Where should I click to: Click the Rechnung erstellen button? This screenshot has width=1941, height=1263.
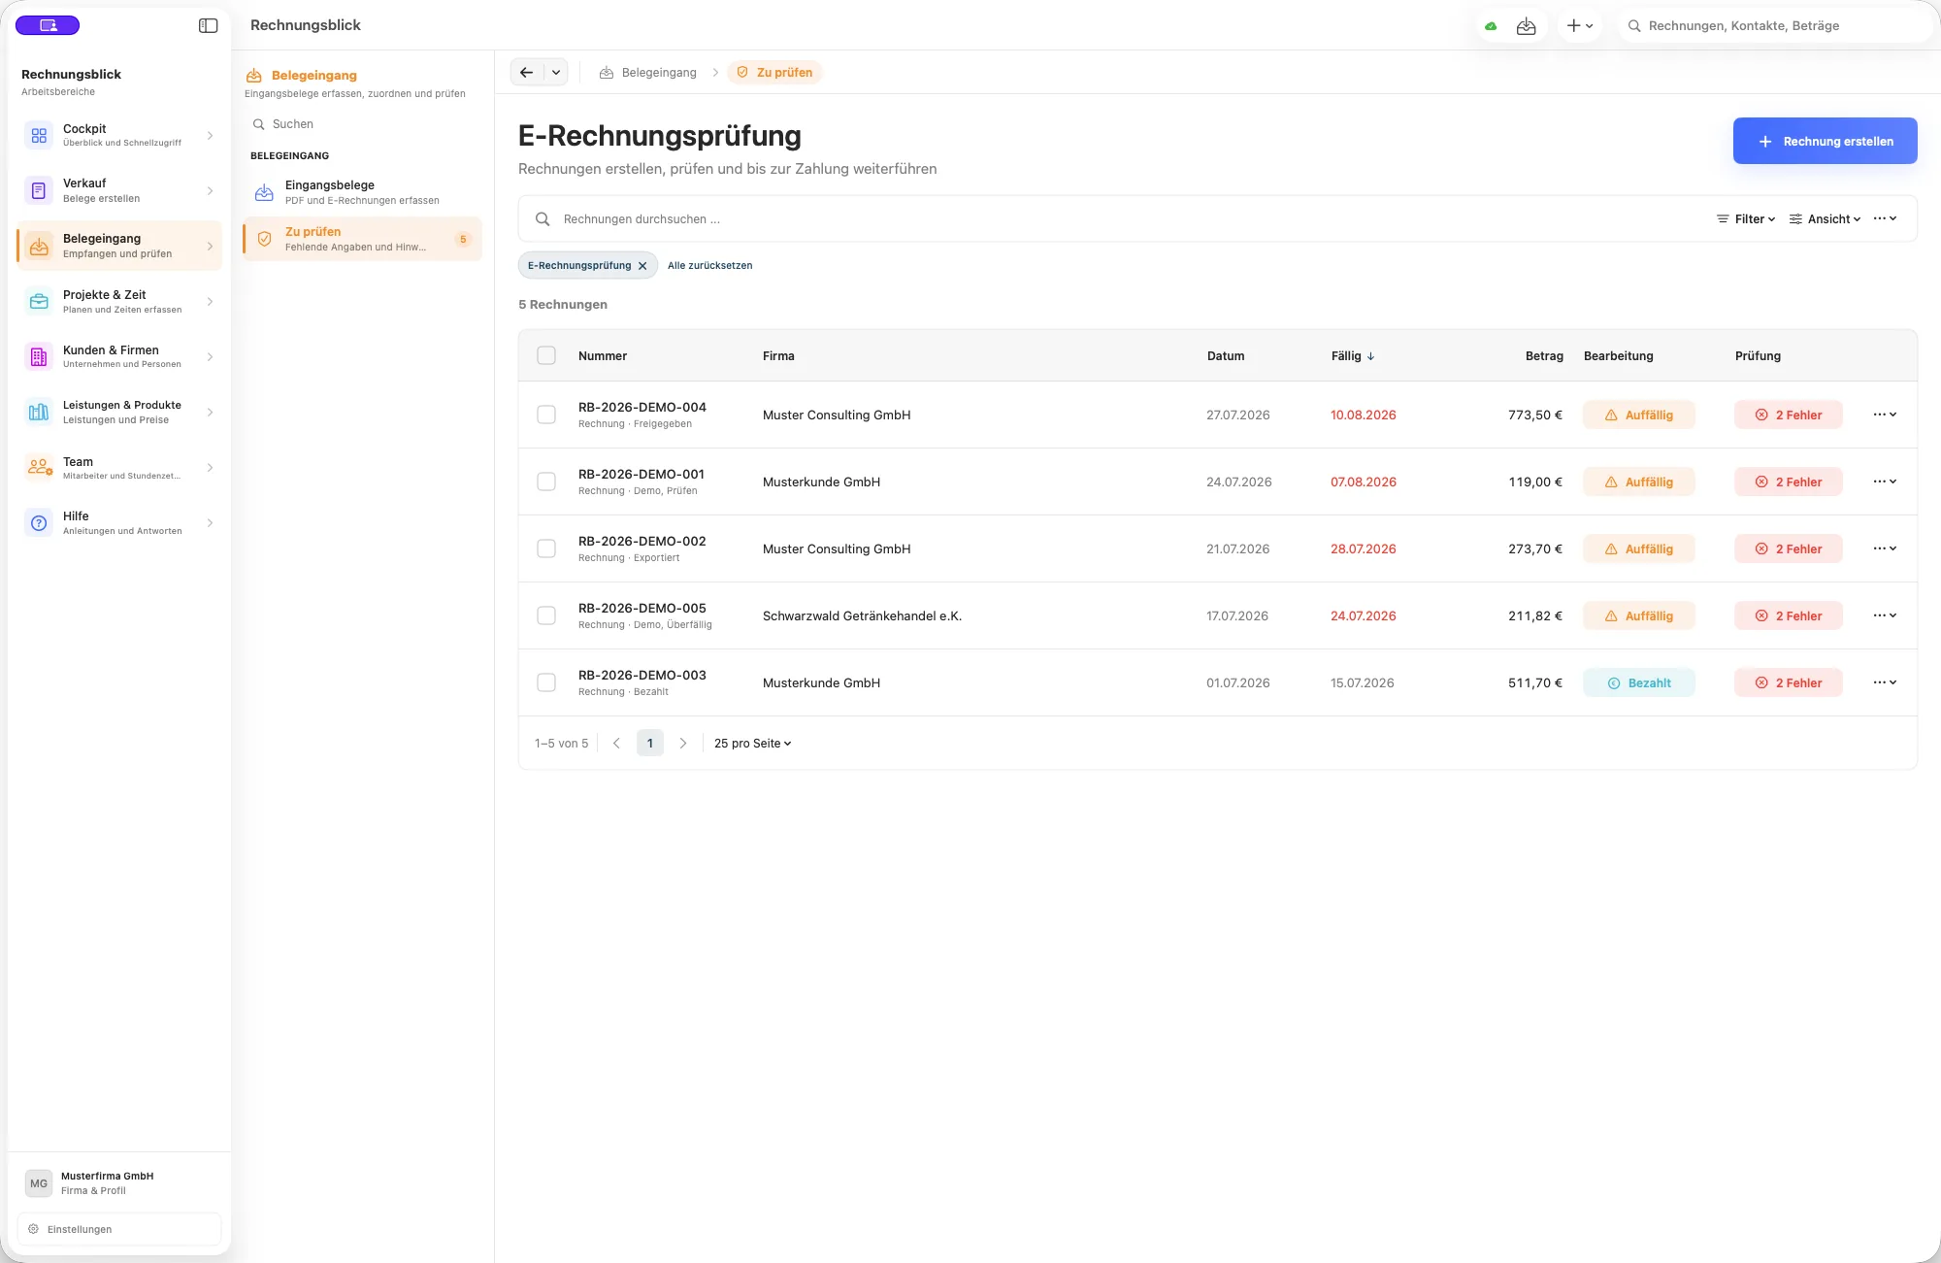pos(1826,141)
